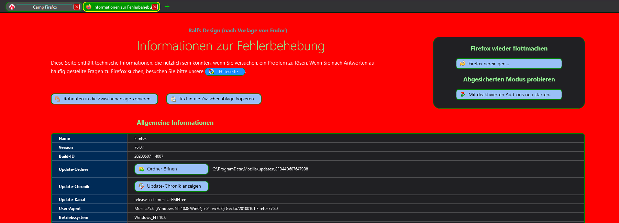
Task: Close the Informationen zur Fehlerbehebung tab
Action: coord(155,7)
